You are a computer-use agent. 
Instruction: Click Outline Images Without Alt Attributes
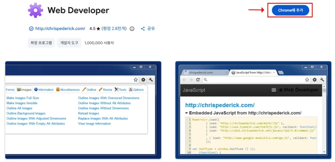(x=104, y=103)
